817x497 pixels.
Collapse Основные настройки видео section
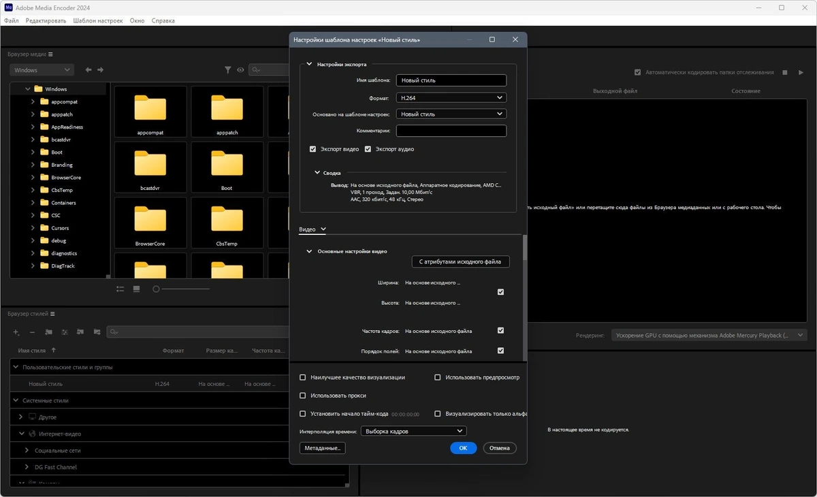[x=309, y=251]
